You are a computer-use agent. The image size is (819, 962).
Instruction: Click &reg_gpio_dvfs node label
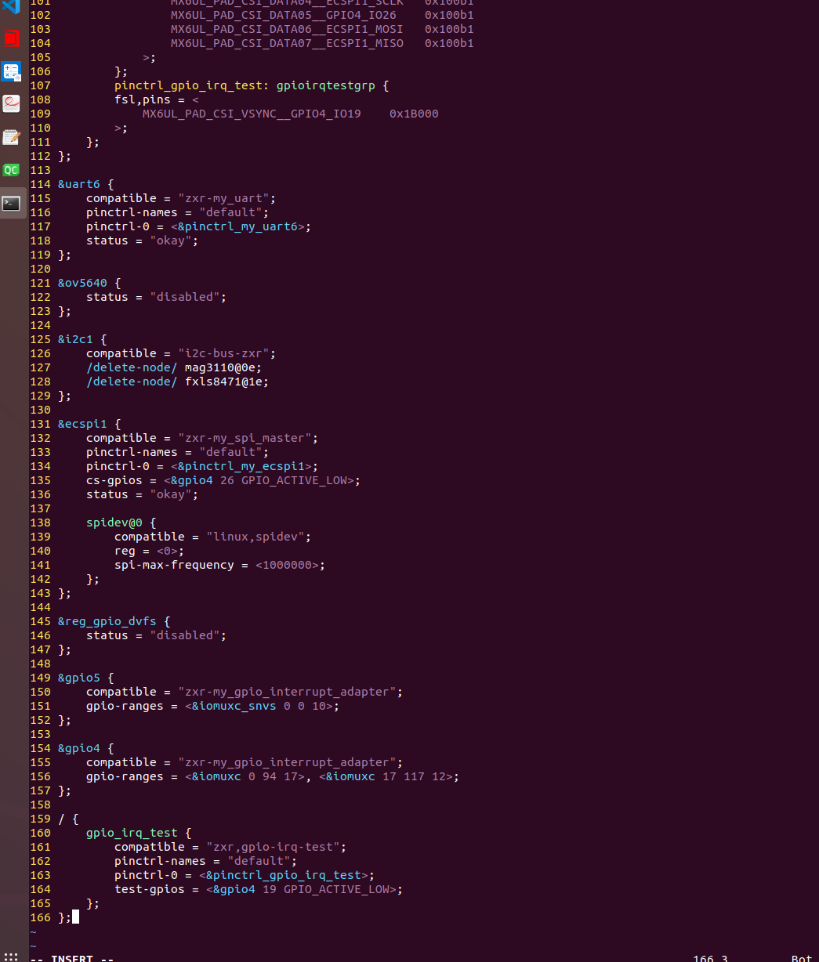click(x=107, y=621)
